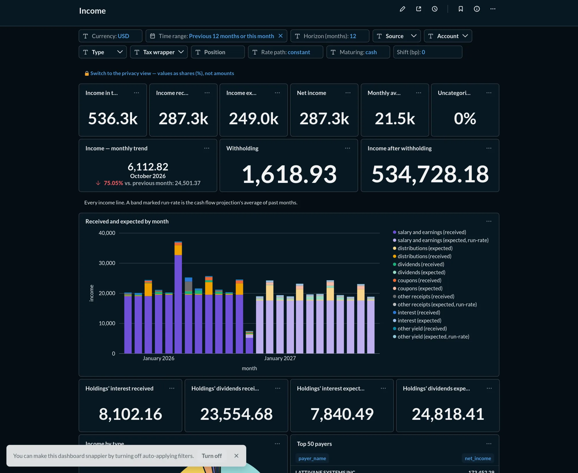
Task: Click Turn off auto-applying filters
Action: tap(212, 456)
